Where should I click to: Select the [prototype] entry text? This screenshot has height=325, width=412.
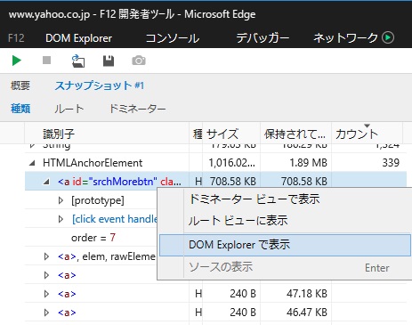(98, 200)
